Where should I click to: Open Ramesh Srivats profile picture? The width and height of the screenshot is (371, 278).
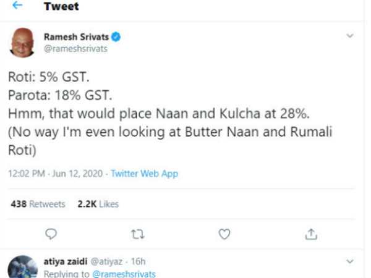pyautogui.click(x=23, y=43)
